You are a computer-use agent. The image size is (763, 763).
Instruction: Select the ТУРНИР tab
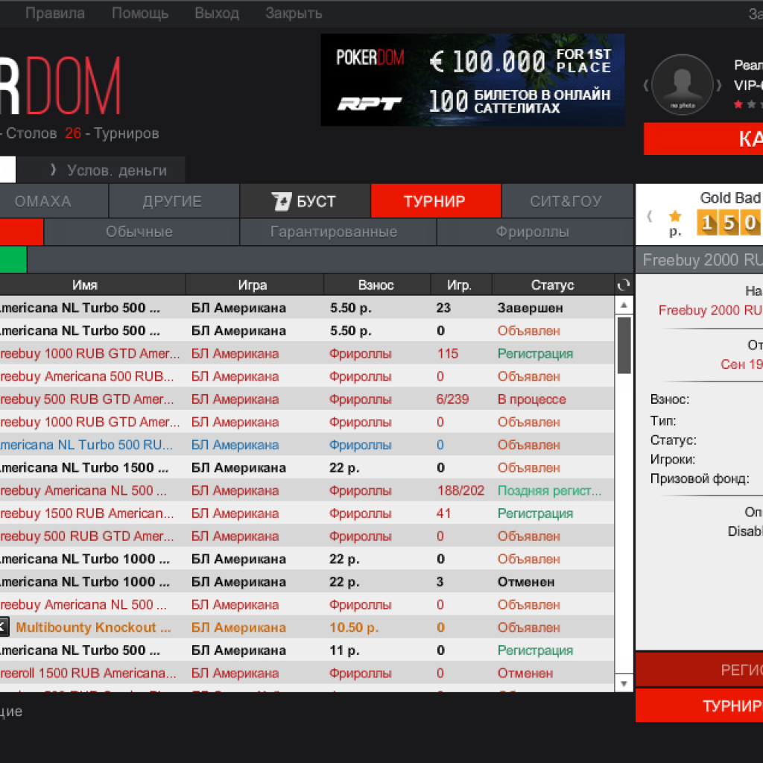pos(436,201)
